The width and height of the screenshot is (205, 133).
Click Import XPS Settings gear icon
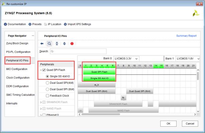(x=65, y=24)
